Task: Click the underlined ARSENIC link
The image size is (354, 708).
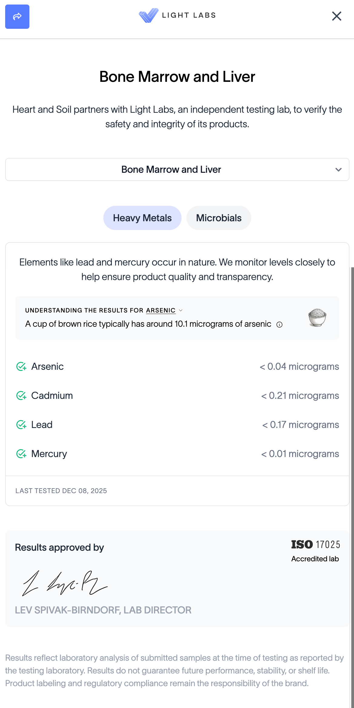Action: (x=161, y=310)
